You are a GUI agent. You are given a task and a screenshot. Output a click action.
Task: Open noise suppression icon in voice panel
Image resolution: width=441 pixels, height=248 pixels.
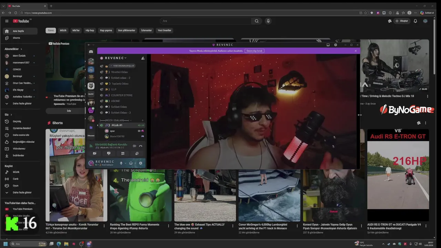pos(134,146)
